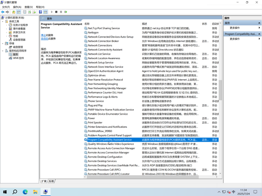Image resolution: width=262 pixels, height=196 pixels.
Task: Open 磁盘管理 in the tree
Action: point(18,47)
